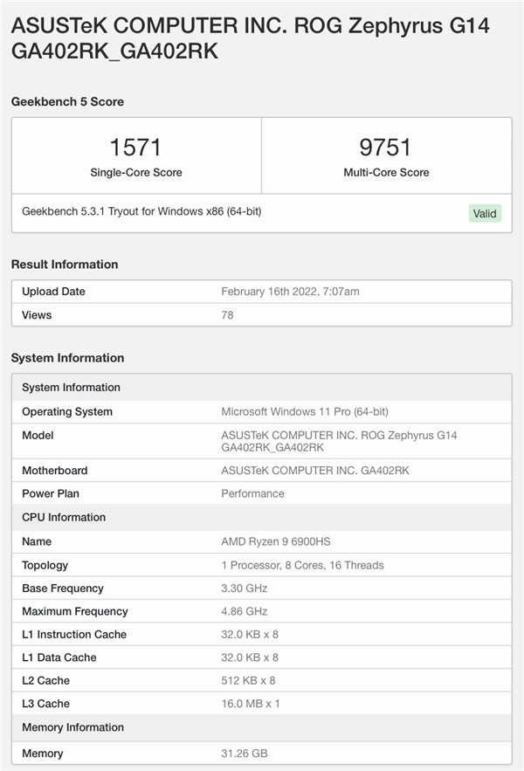524x771 pixels.
Task: Click the 4.86 GHz maximum frequency value
Action: tap(245, 611)
